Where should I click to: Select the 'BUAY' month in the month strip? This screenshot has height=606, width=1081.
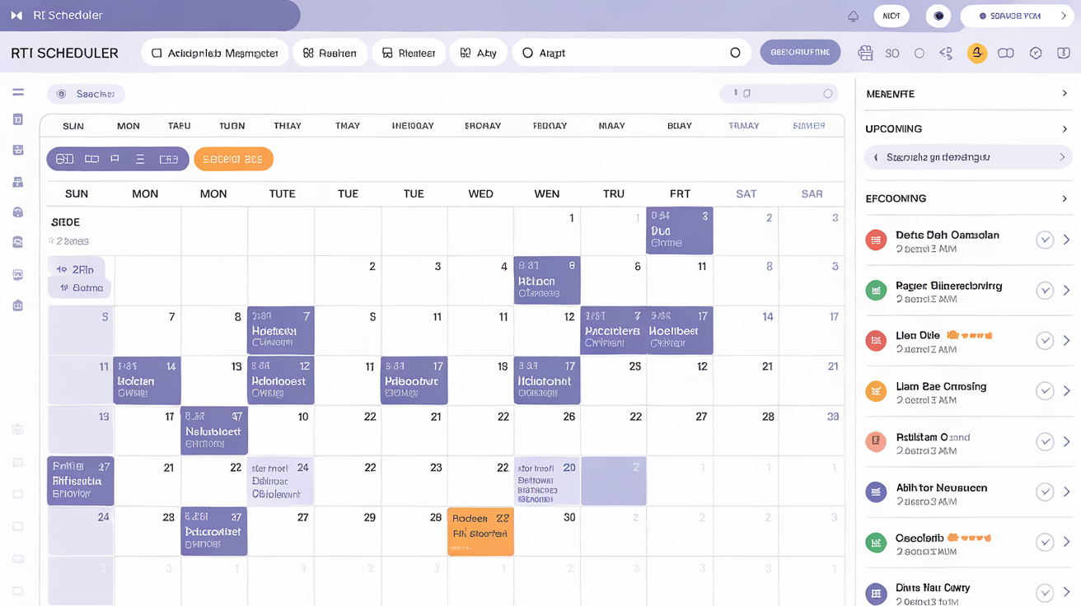pyautogui.click(x=680, y=126)
